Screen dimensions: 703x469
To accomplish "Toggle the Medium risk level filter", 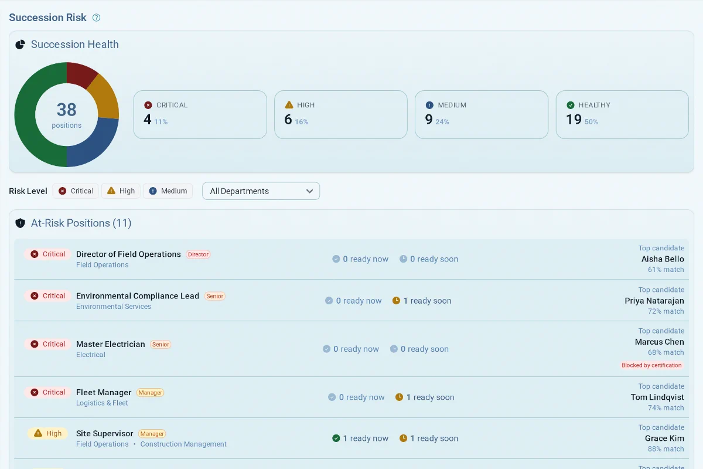I will [x=168, y=191].
